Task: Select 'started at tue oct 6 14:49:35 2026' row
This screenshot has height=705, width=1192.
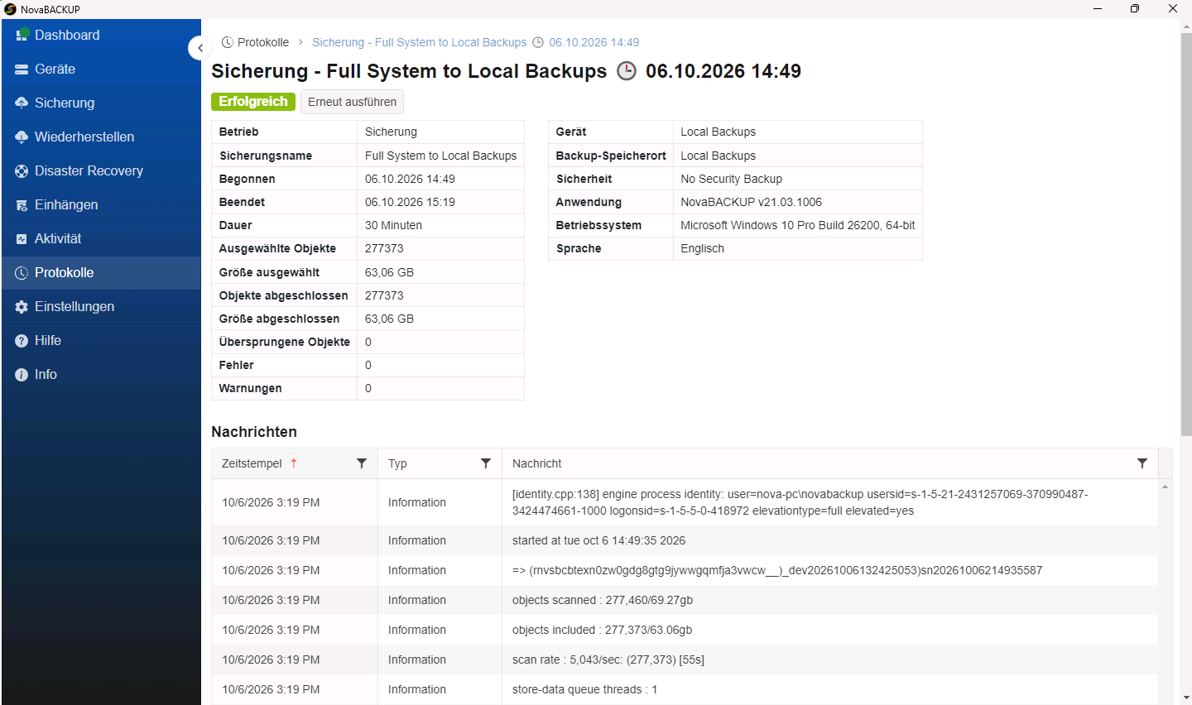Action: pyautogui.click(x=685, y=540)
